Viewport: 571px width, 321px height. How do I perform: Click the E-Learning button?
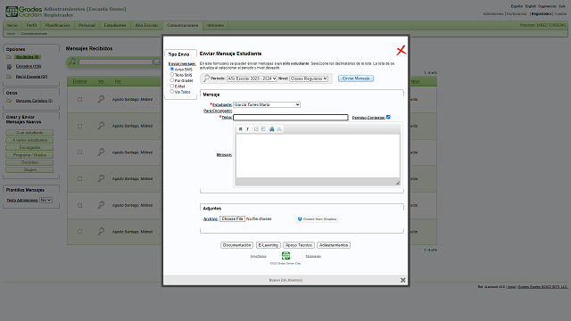269,245
